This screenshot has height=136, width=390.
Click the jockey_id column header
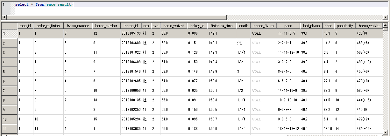click(197, 26)
